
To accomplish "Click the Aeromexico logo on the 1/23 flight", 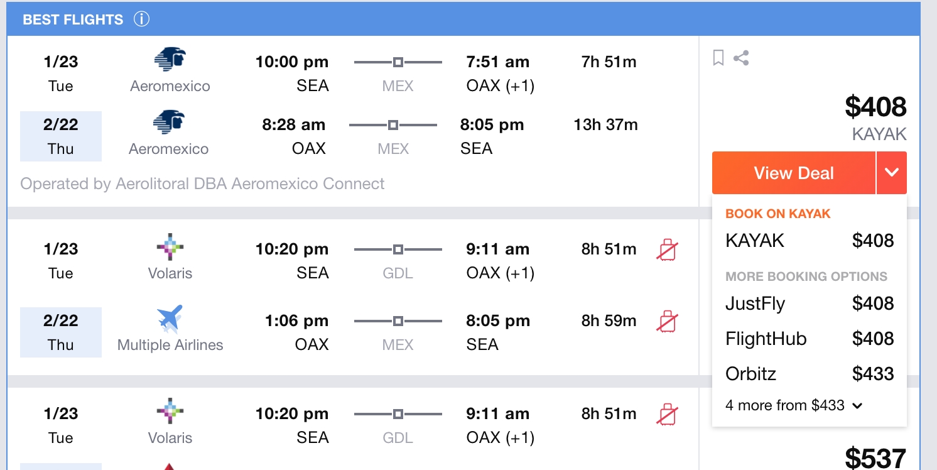I will (170, 60).
